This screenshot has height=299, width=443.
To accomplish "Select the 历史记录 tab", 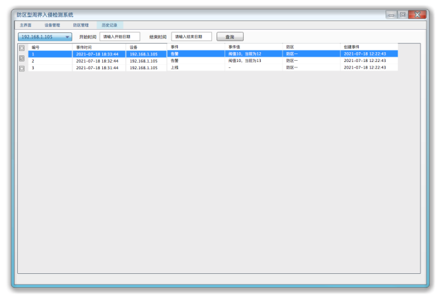I will coord(109,25).
